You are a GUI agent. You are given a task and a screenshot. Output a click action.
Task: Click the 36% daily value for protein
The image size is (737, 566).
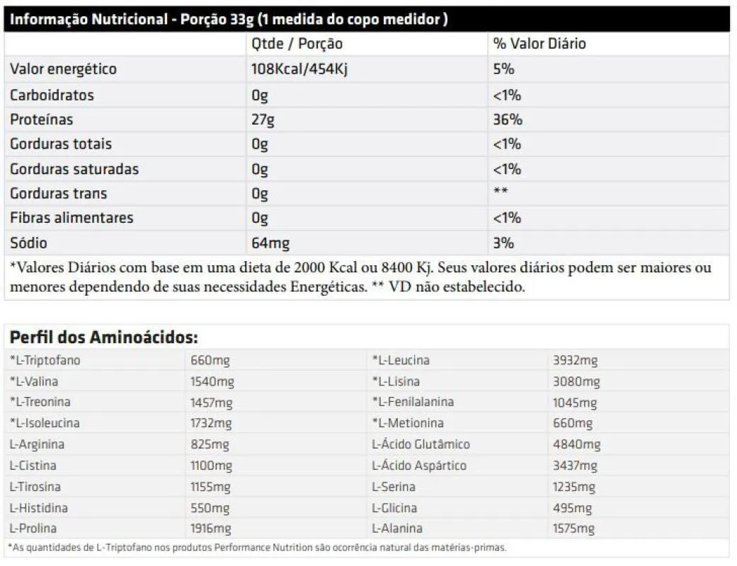click(x=508, y=120)
